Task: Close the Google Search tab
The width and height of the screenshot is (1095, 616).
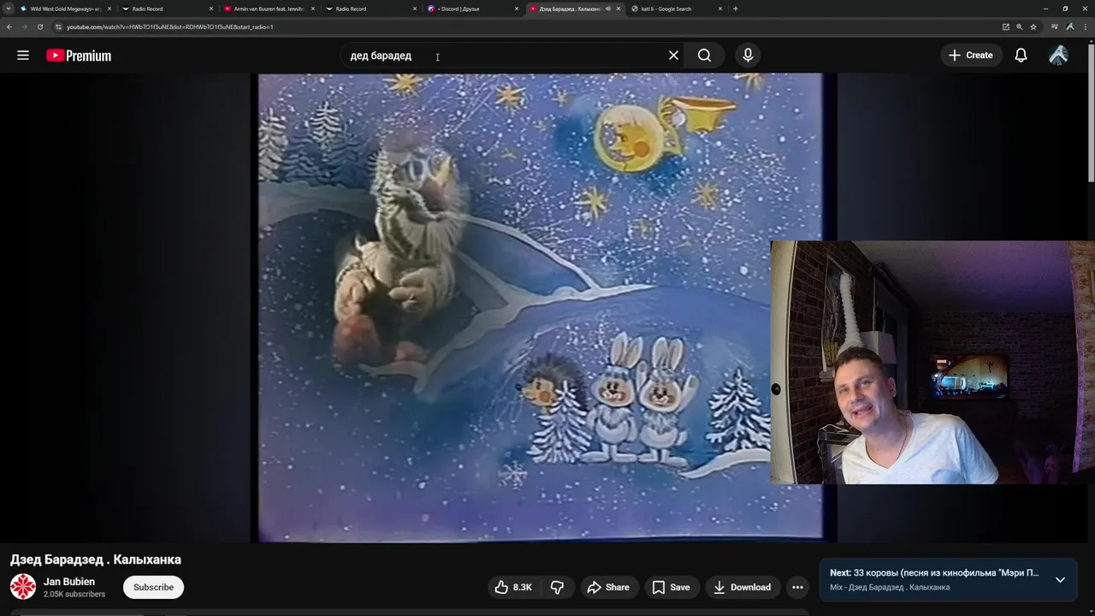Action: 720,9
